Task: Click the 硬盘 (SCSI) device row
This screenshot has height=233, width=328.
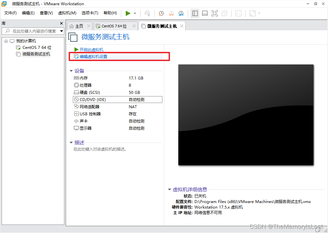Action: [x=118, y=93]
